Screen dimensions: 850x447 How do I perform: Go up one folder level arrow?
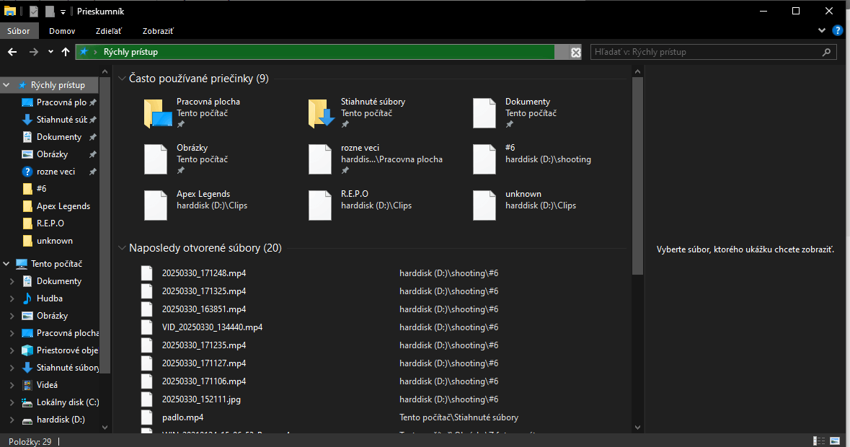(66, 52)
